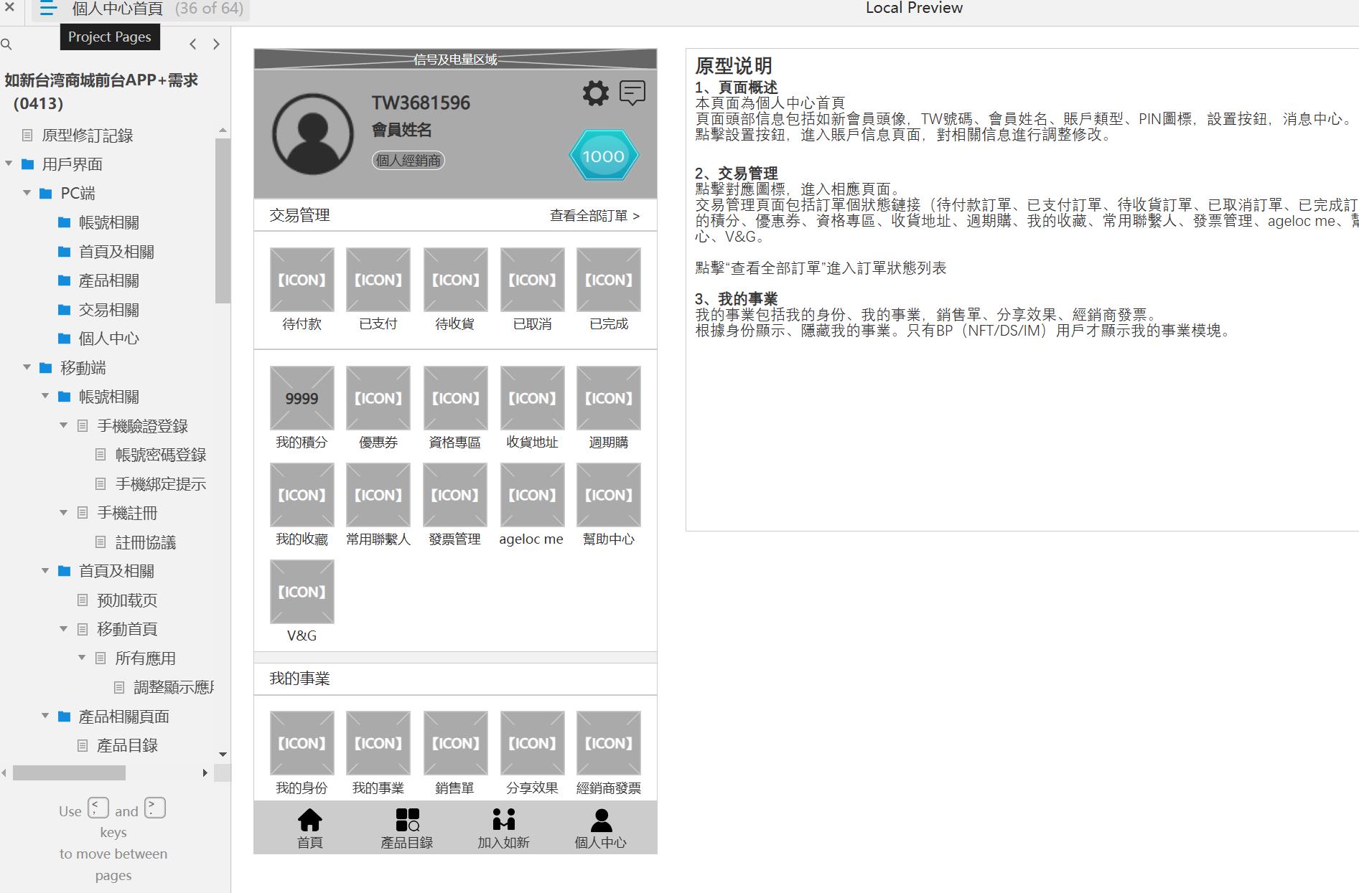The image size is (1359, 893).
Task: Open the 我的收藏 icon
Action: (302, 495)
